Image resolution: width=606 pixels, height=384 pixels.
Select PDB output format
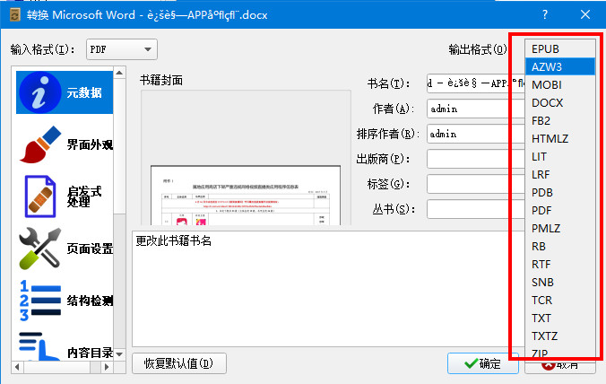point(560,192)
